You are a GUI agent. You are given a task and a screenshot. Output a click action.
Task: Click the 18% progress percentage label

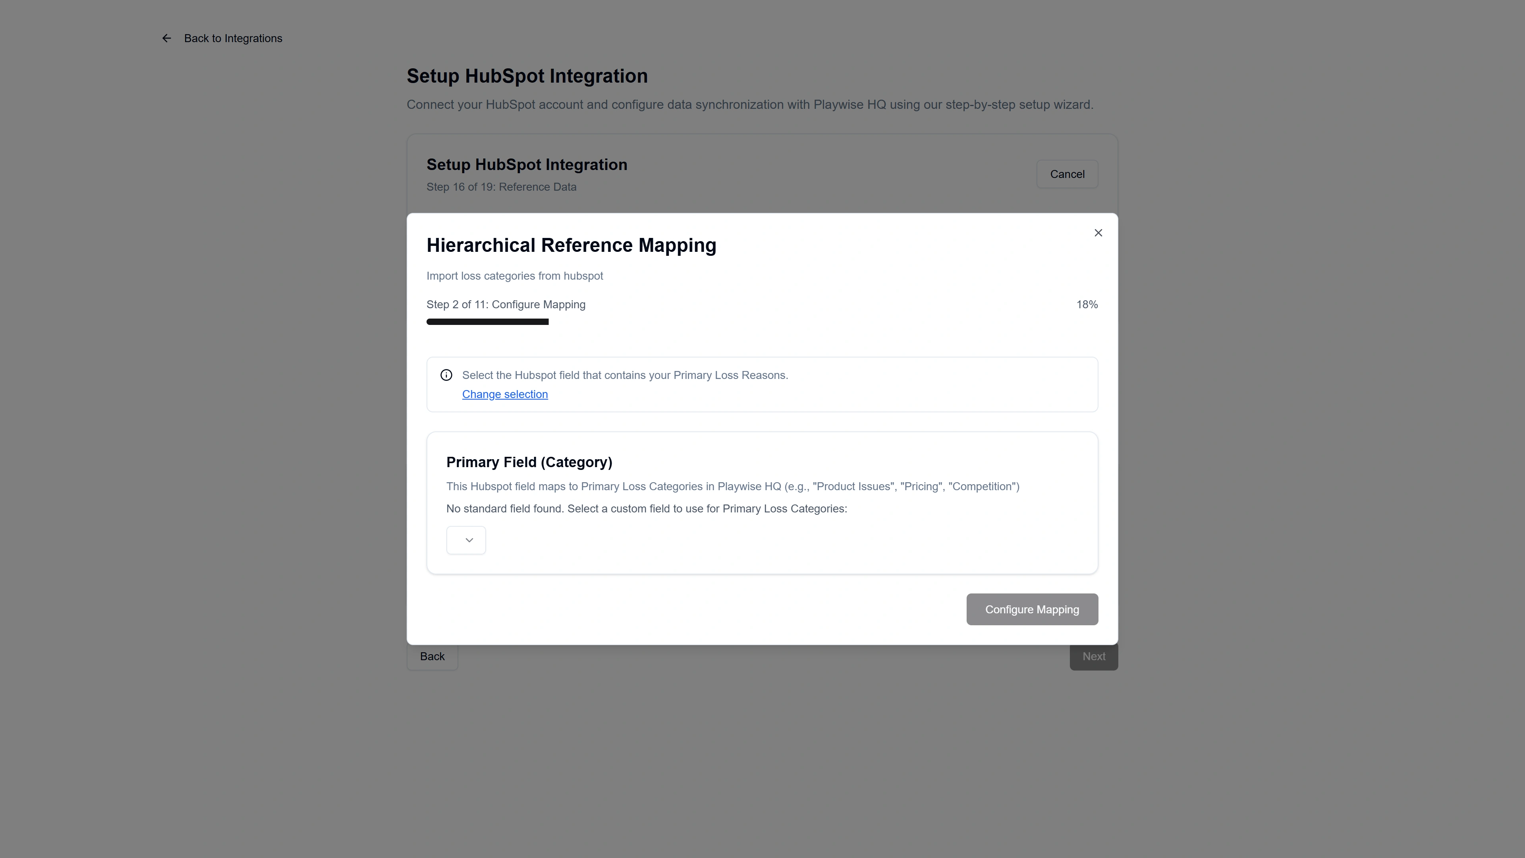point(1087,304)
